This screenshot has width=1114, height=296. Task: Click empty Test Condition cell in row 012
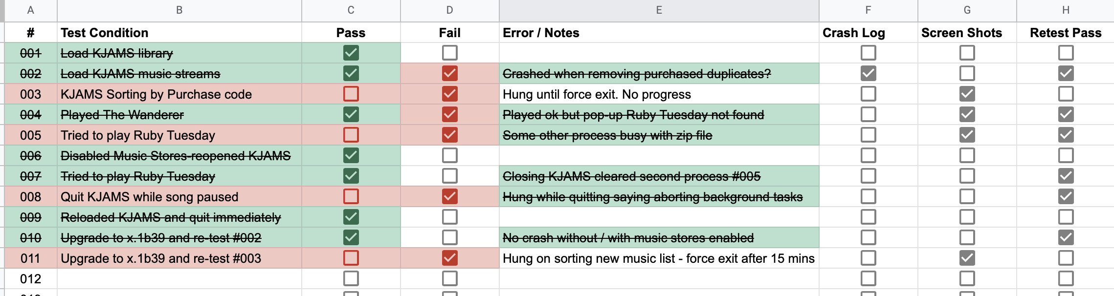click(x=179, y=279)
